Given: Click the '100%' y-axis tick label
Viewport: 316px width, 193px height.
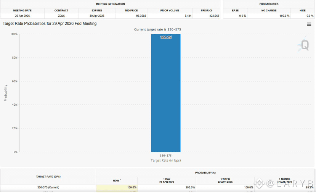Looking at the screenshot, I should [x=14, y=34].
